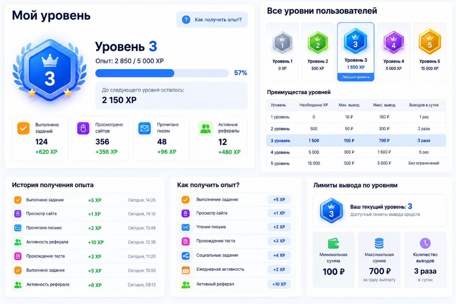Click the "+620 XP" tasks reward text

point(46,152)
